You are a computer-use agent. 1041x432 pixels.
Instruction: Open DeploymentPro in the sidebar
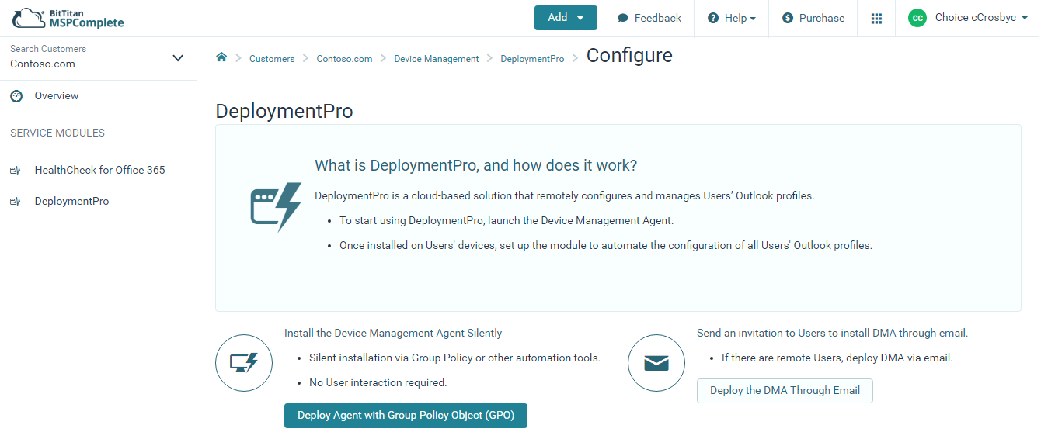[71, 201]
